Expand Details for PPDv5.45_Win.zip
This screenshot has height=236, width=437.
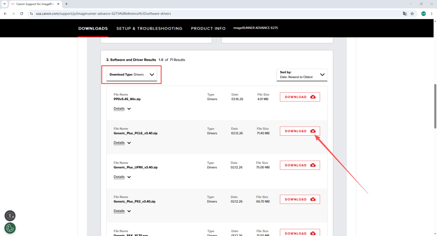coord(122,109)
